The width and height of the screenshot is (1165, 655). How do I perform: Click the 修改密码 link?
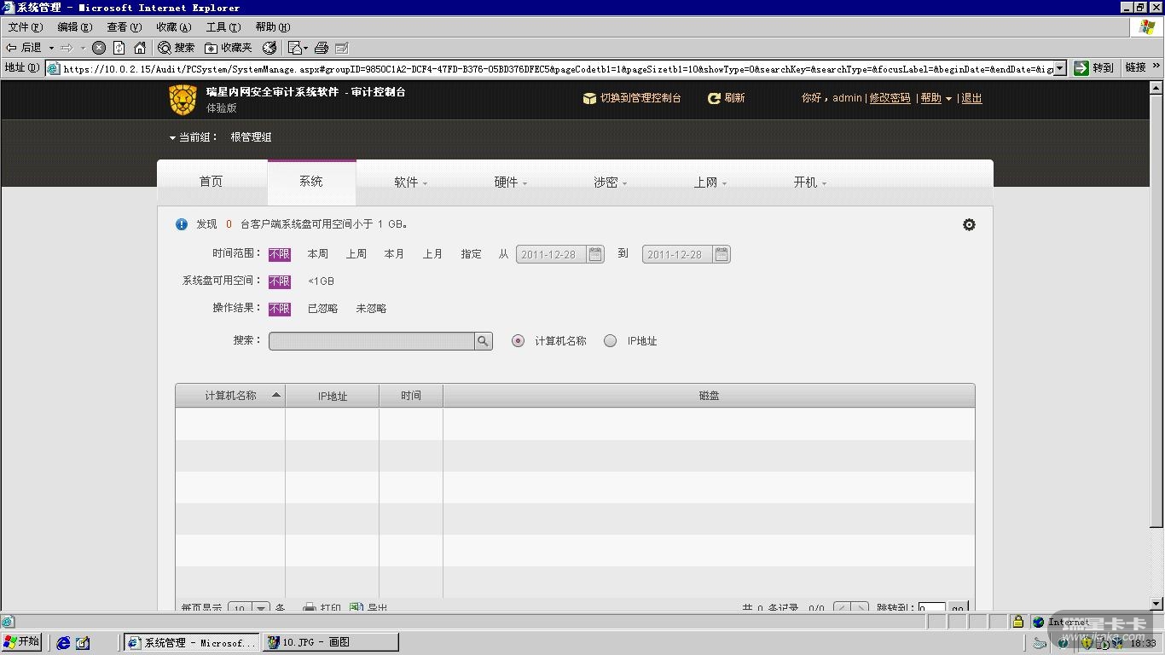tap(890, 99)
